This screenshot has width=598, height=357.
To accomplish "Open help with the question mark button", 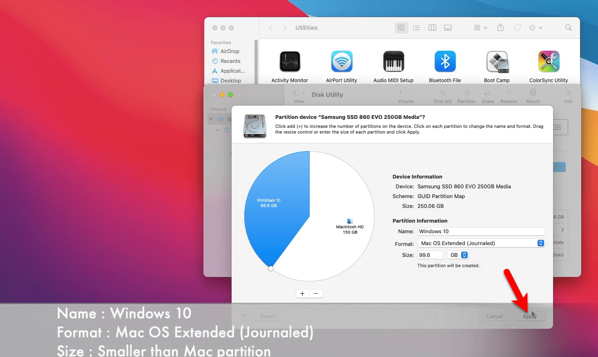I will click(x=244, y=317).
